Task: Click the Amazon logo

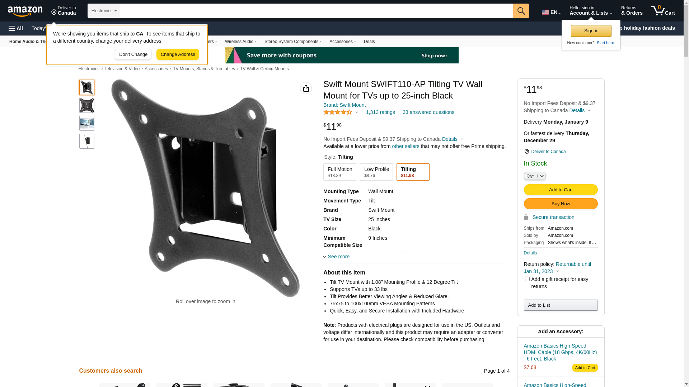Action: coord(25,11)
